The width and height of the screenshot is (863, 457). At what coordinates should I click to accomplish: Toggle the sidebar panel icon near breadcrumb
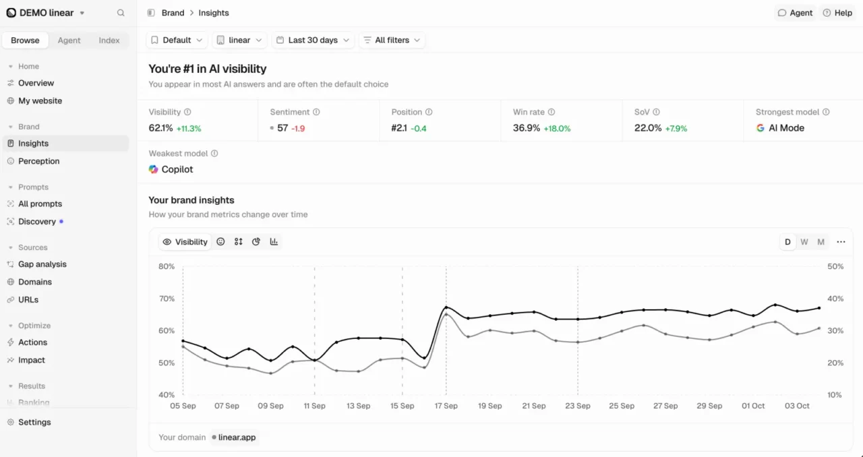[x=150, y=13]
